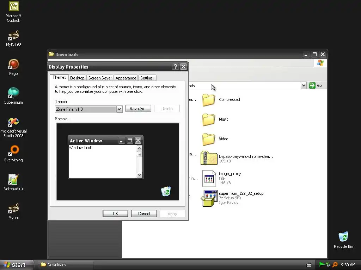Click the Downloads window title folder icon
Screen dimensions: 361x270
click(51, 54)
